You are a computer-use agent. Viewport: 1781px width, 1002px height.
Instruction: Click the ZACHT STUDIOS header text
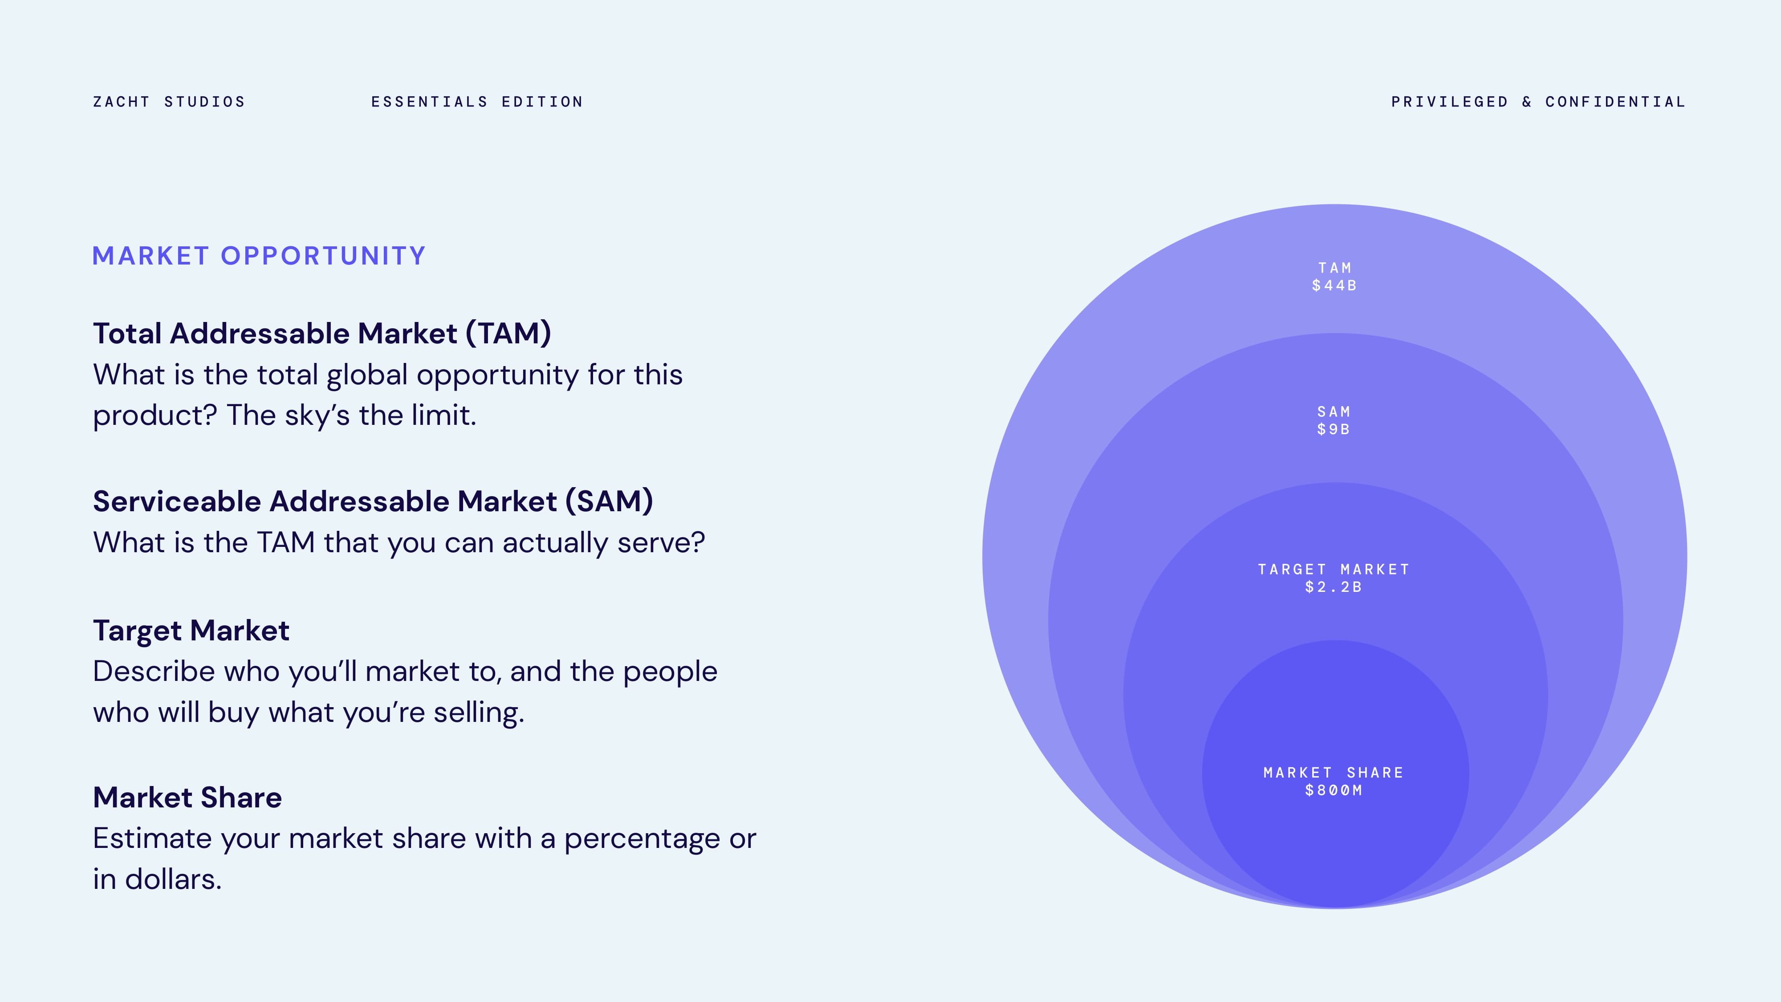pos(169,102)
